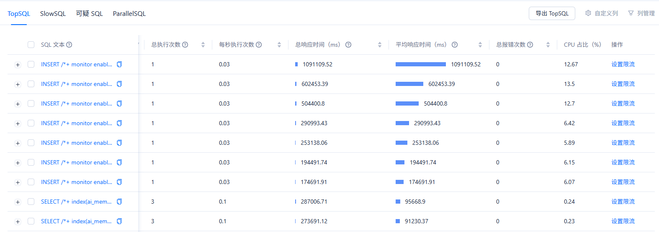Click 设置限流 for the 504400.8 ms row
This screenshot has height=232, width=659.
[x=623, y=103]
